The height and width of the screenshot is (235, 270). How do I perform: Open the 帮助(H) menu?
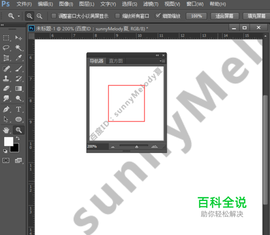tap(218, 4)
